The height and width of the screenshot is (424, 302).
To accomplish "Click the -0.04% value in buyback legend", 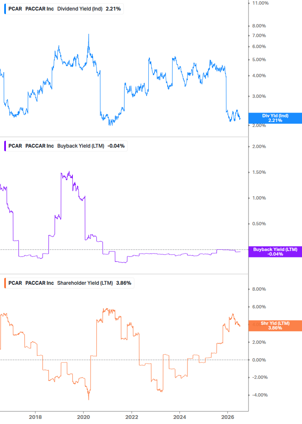I will coord(116,146).
